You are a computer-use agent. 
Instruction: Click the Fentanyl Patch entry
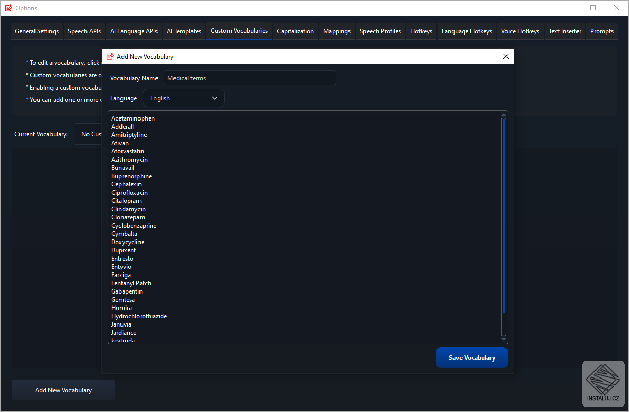(x=131, y=283)
